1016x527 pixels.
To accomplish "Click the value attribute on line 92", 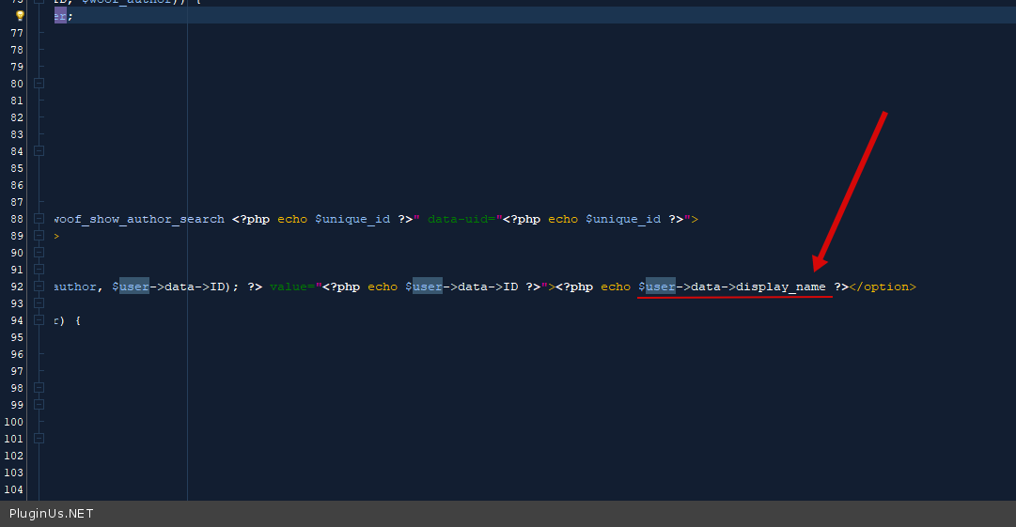I will (x=289, y=287).
